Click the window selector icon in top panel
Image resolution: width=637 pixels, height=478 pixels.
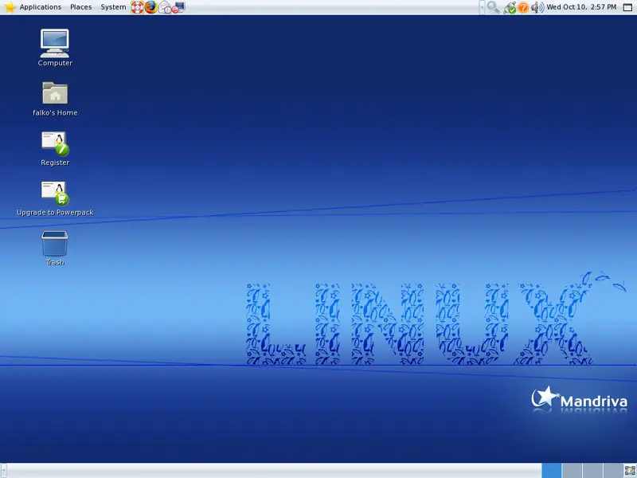point(627,7)
